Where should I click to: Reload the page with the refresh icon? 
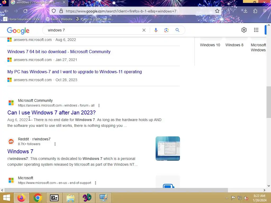(25, 11)
